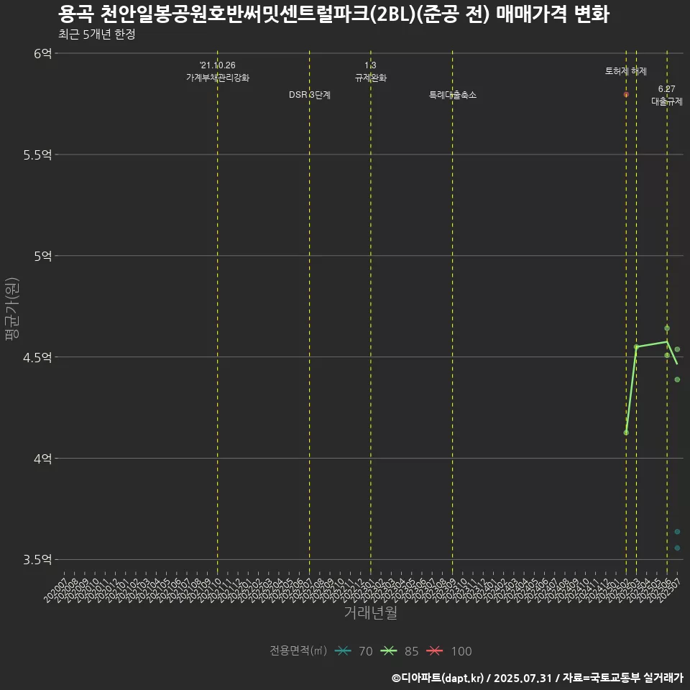Click the '3.5억' y-axis label
The width and height of the screenshot is (690, 690).
click(x=37, y=560)
